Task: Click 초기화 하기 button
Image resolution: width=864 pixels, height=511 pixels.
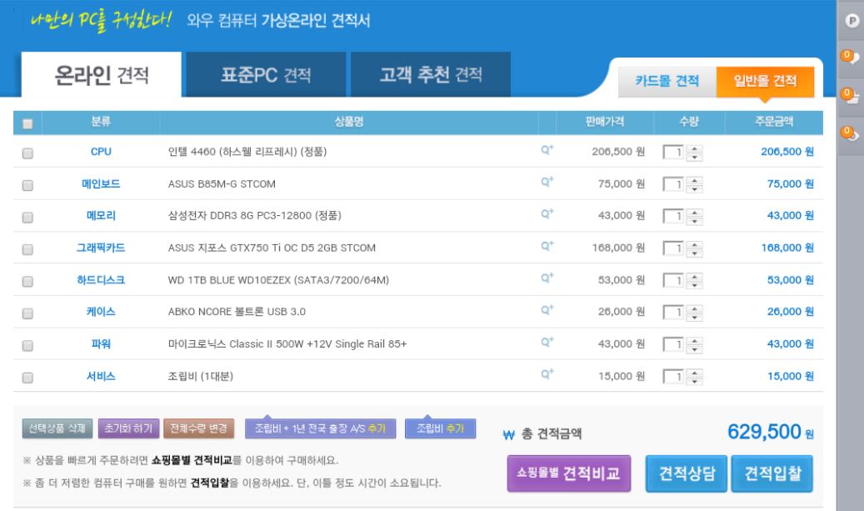Action: click(128, 428)
